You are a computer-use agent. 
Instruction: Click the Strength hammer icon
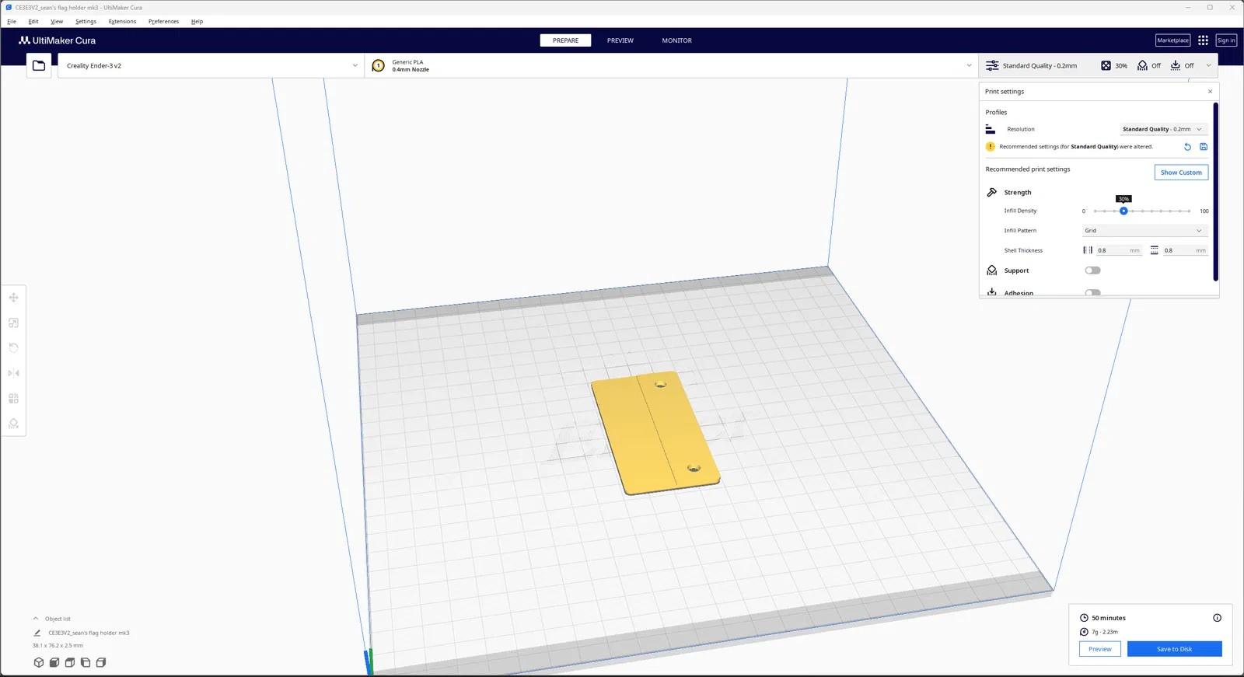(991, 192)
